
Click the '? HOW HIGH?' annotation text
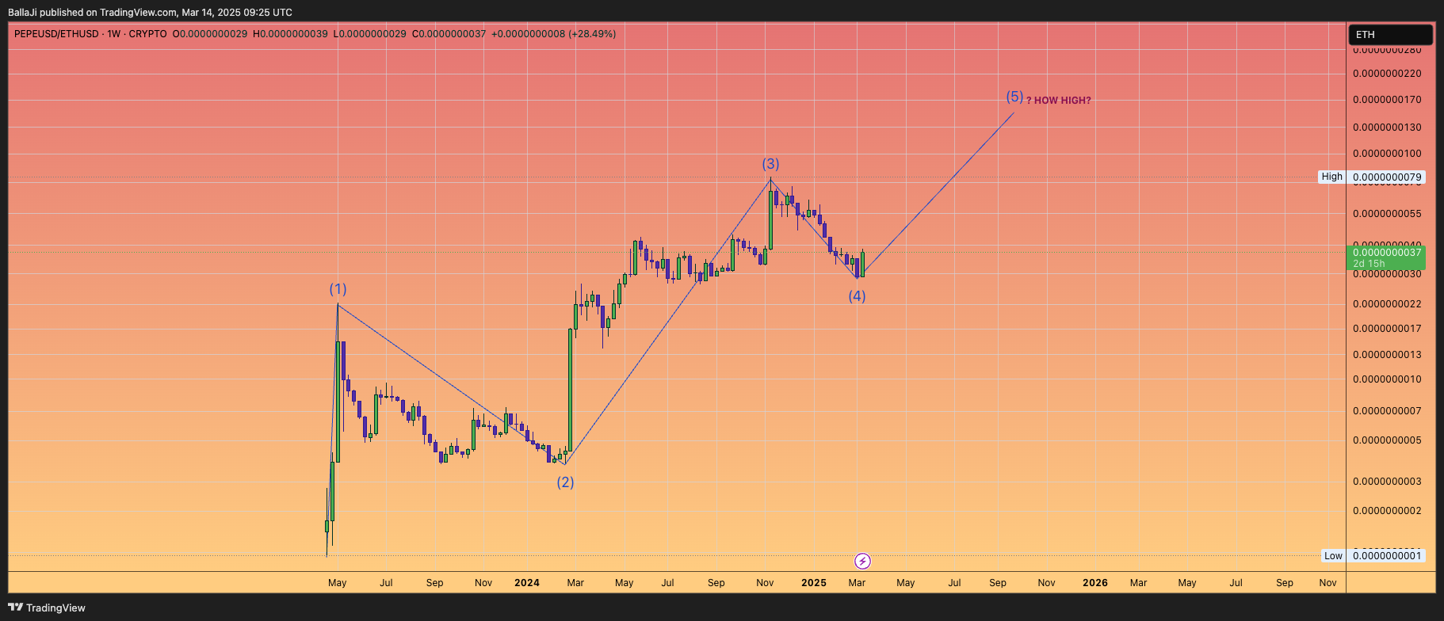1059,101
